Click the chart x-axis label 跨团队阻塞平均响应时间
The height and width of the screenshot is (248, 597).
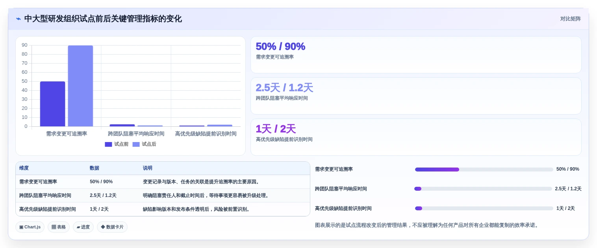click(x=136, y=134)
